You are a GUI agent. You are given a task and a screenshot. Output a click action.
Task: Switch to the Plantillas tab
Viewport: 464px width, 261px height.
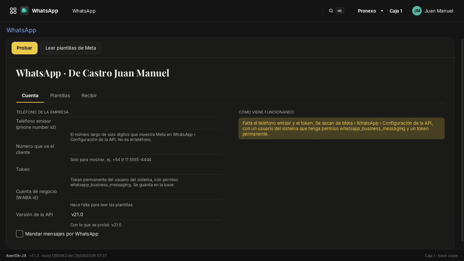(x=60, y=95)
